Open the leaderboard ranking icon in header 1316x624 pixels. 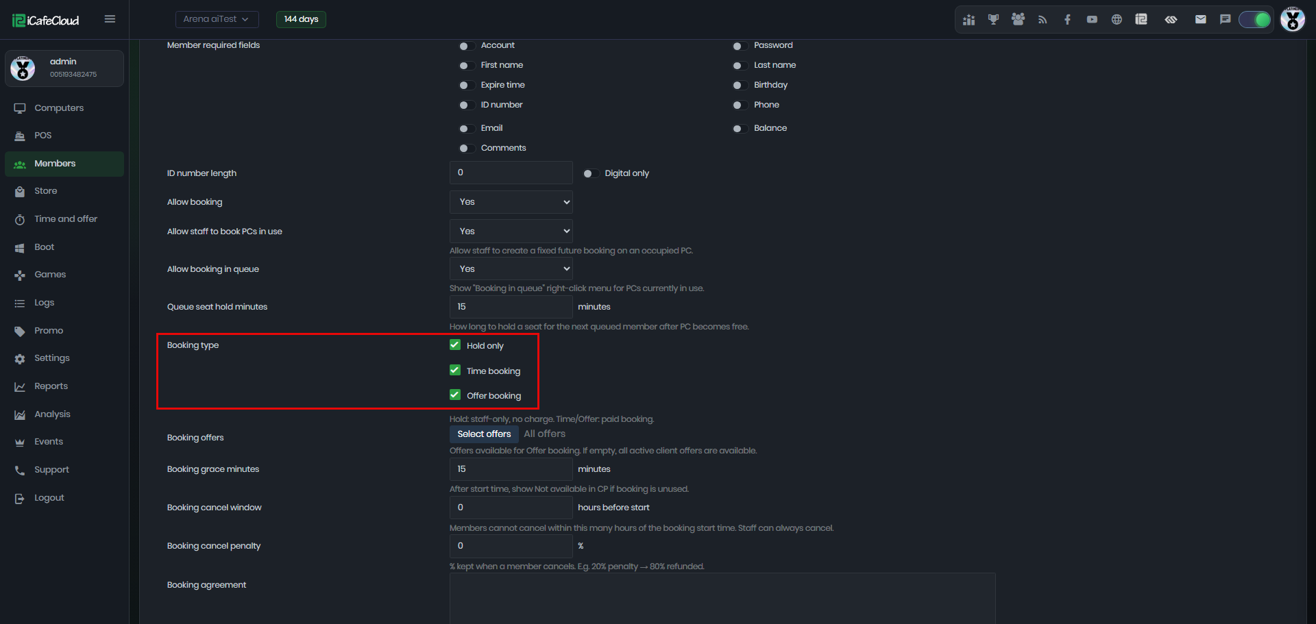(968, 20)
